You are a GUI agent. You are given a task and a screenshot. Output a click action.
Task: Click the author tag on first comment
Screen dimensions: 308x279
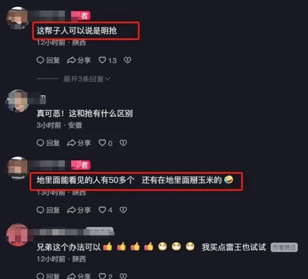81,16
